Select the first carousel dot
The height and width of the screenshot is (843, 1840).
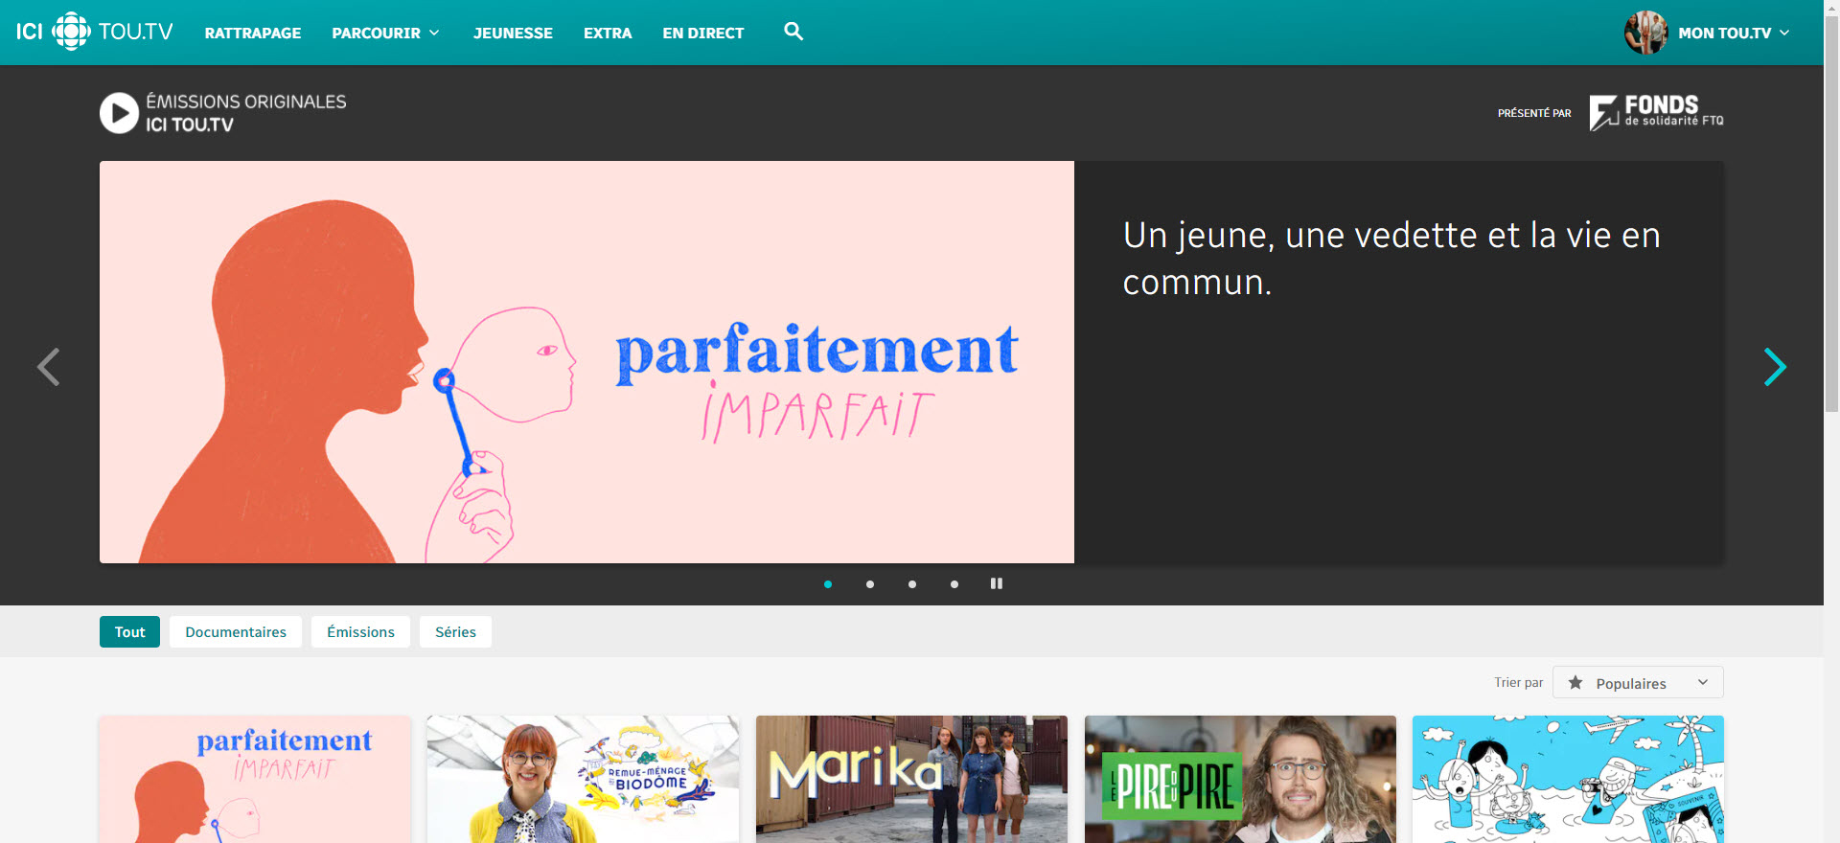coord(828,584)
